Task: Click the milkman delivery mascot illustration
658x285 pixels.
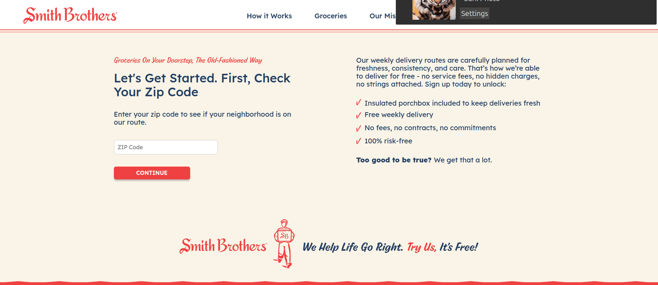Action: [284, 244]
